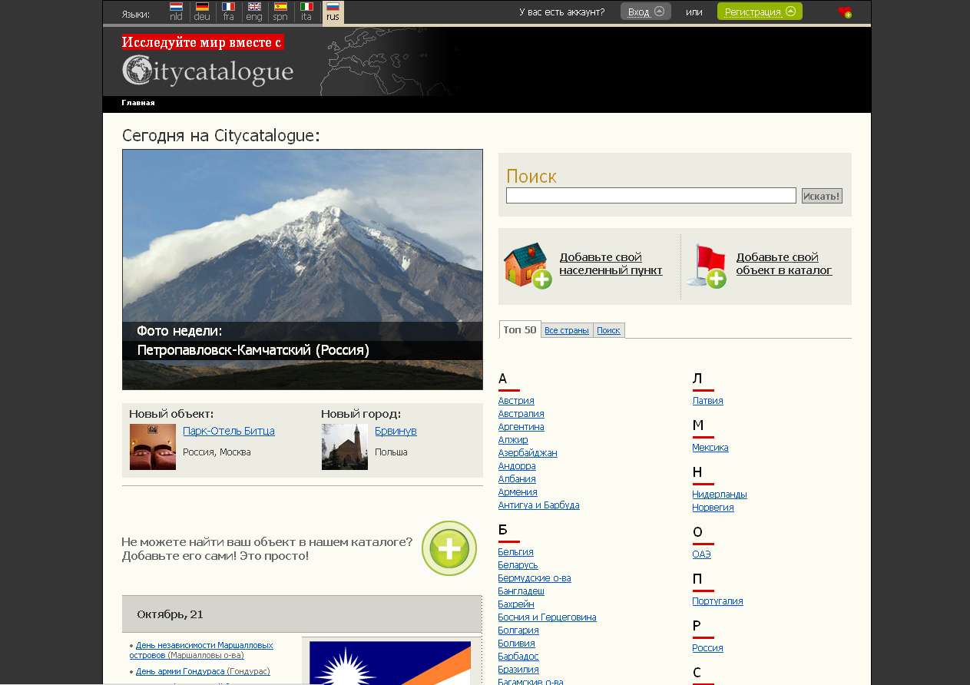Open the Босния и Герцеговина link
Image resolution: width=970 pixels, height=685 pixels.
click(x=547, y=617)
